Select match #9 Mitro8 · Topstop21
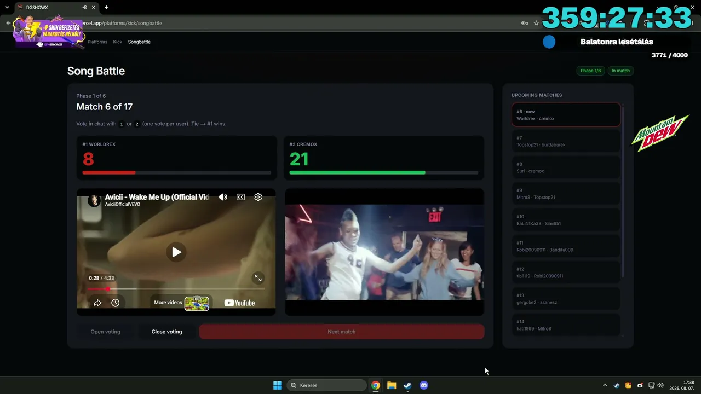The width and height of the screenshot is (701, 394). [x=566, y=194]
